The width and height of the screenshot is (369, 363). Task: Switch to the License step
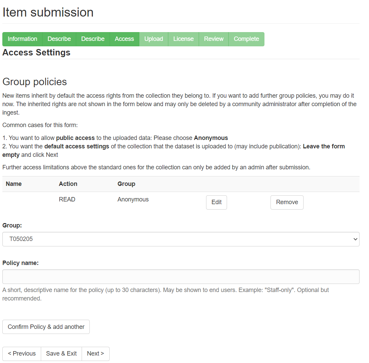point(183,39)
